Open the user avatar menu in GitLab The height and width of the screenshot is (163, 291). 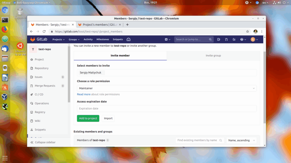pos(254,39)
